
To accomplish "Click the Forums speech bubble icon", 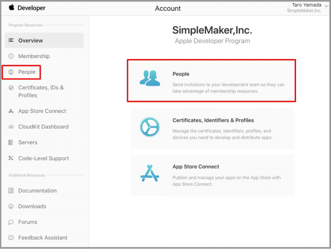I will pyautogui.click(x=11, y=222).
